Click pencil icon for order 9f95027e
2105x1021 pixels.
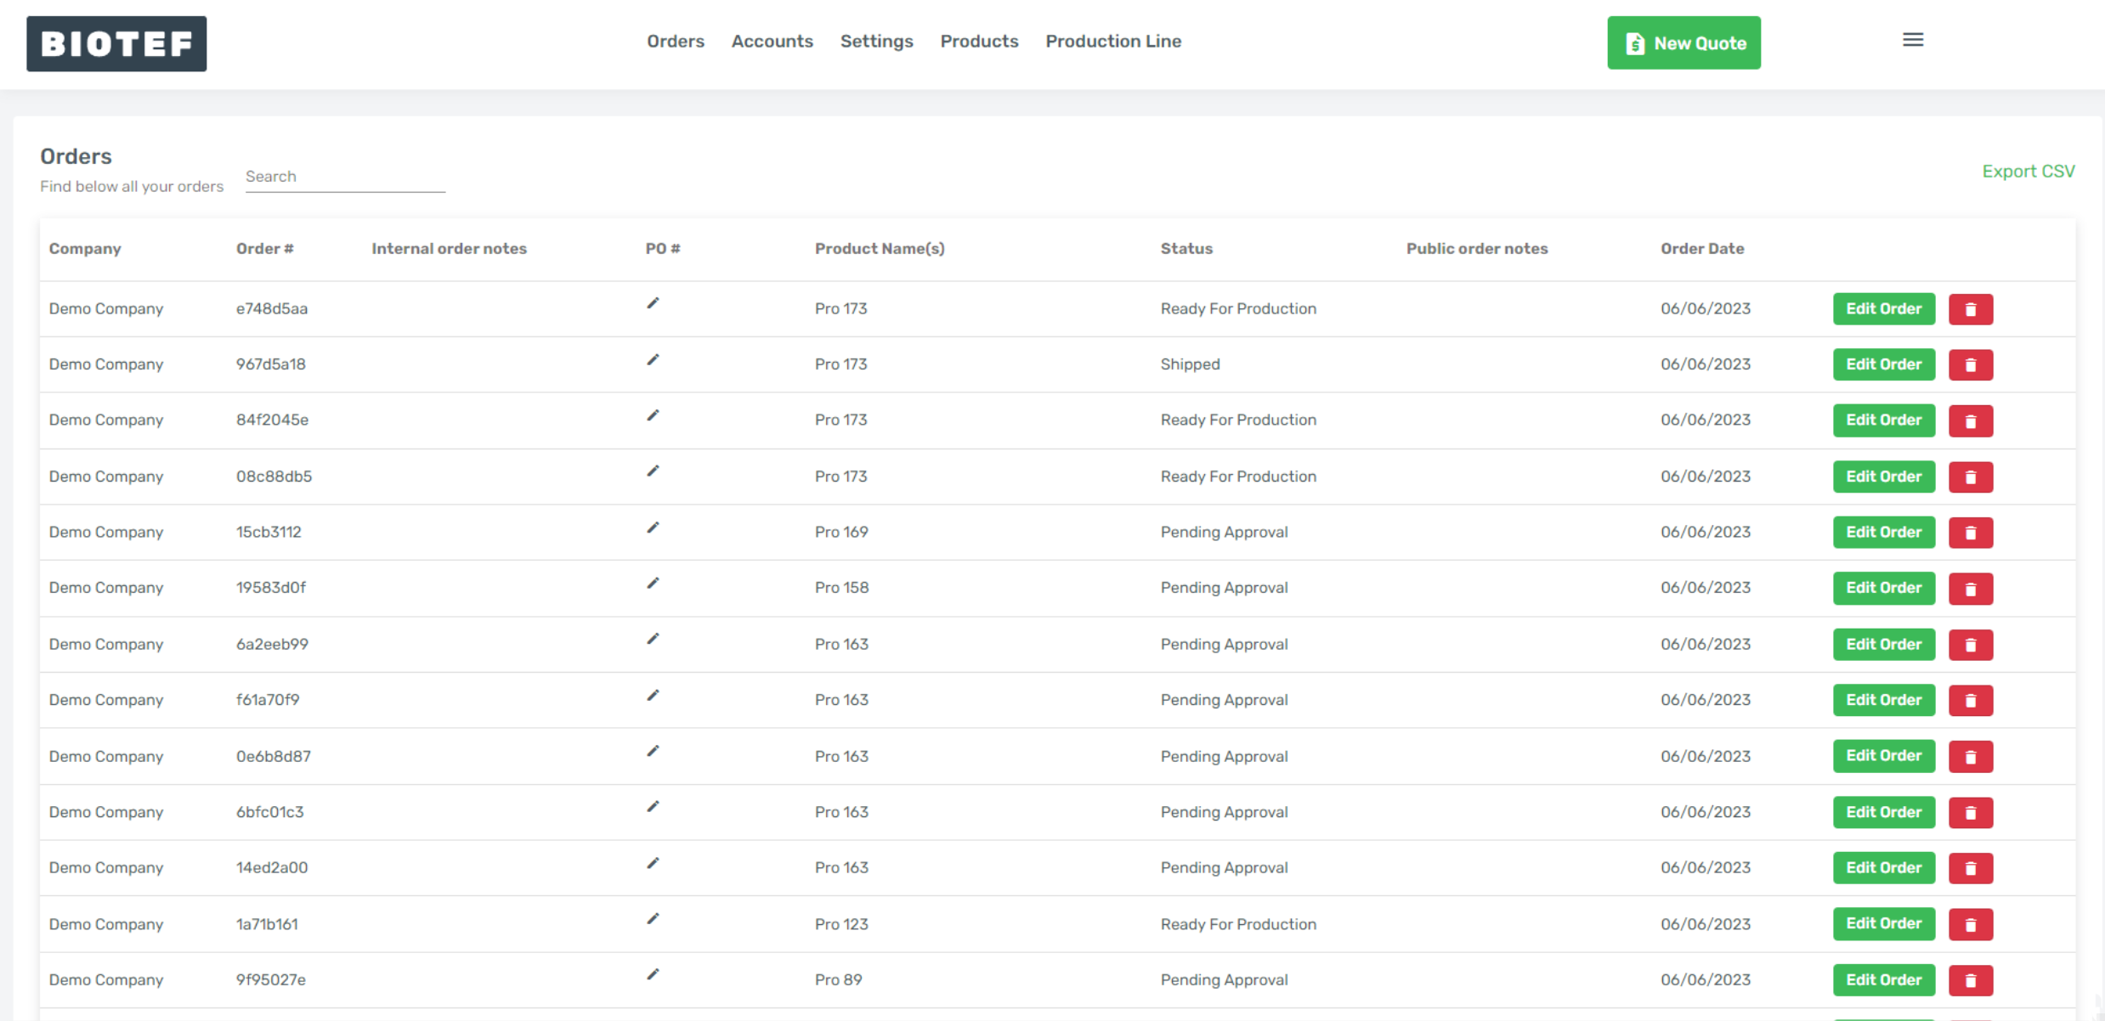coord(653,975)
